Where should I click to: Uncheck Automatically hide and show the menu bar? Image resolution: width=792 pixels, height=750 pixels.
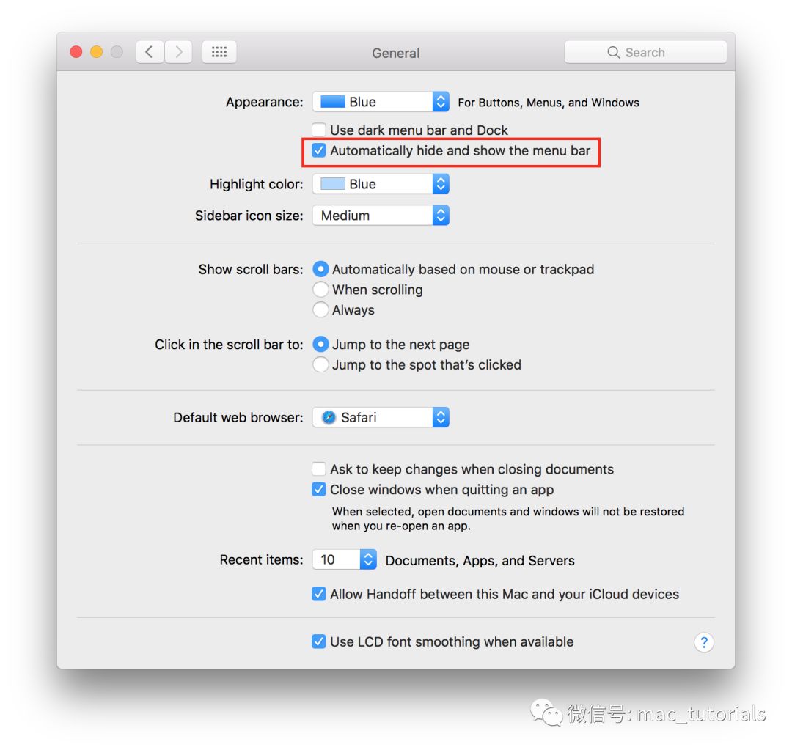pos(319,150)
